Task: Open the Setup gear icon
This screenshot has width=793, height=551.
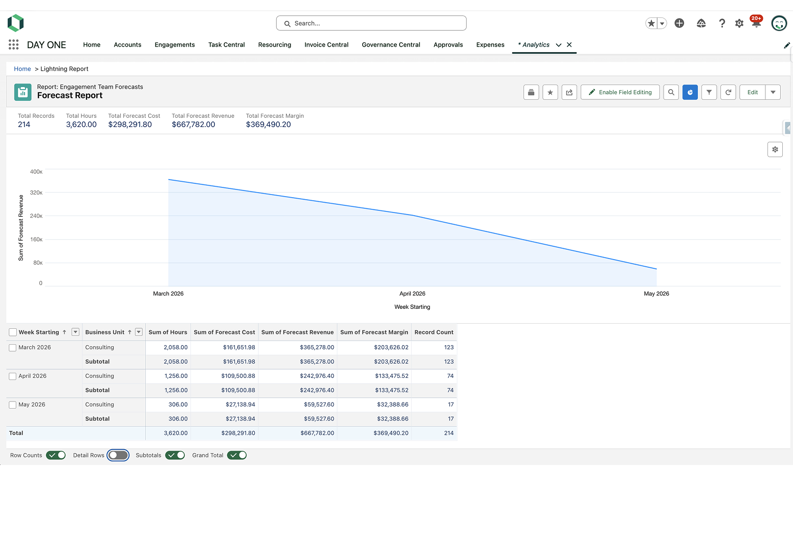Action: (739, 23)
